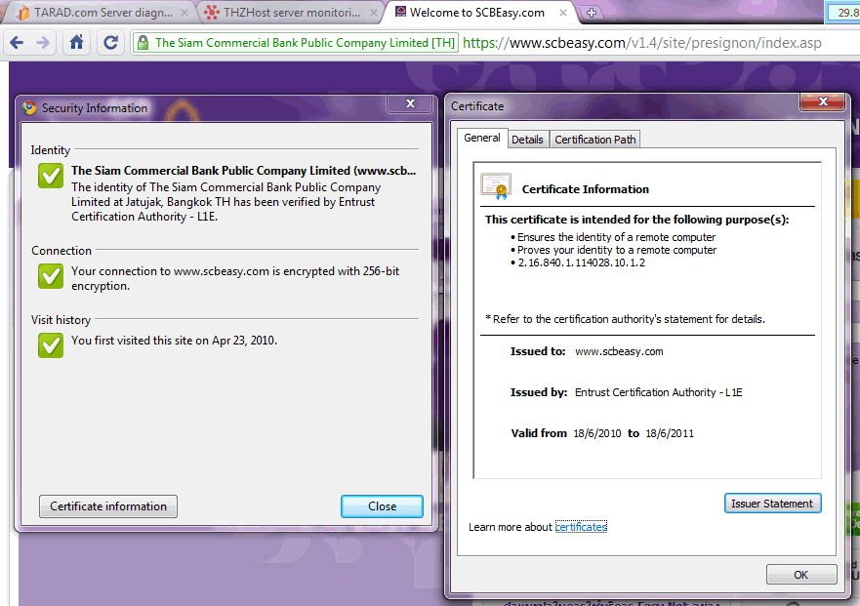
Task: Switch to the Details tab
Action: click(527, 140)
